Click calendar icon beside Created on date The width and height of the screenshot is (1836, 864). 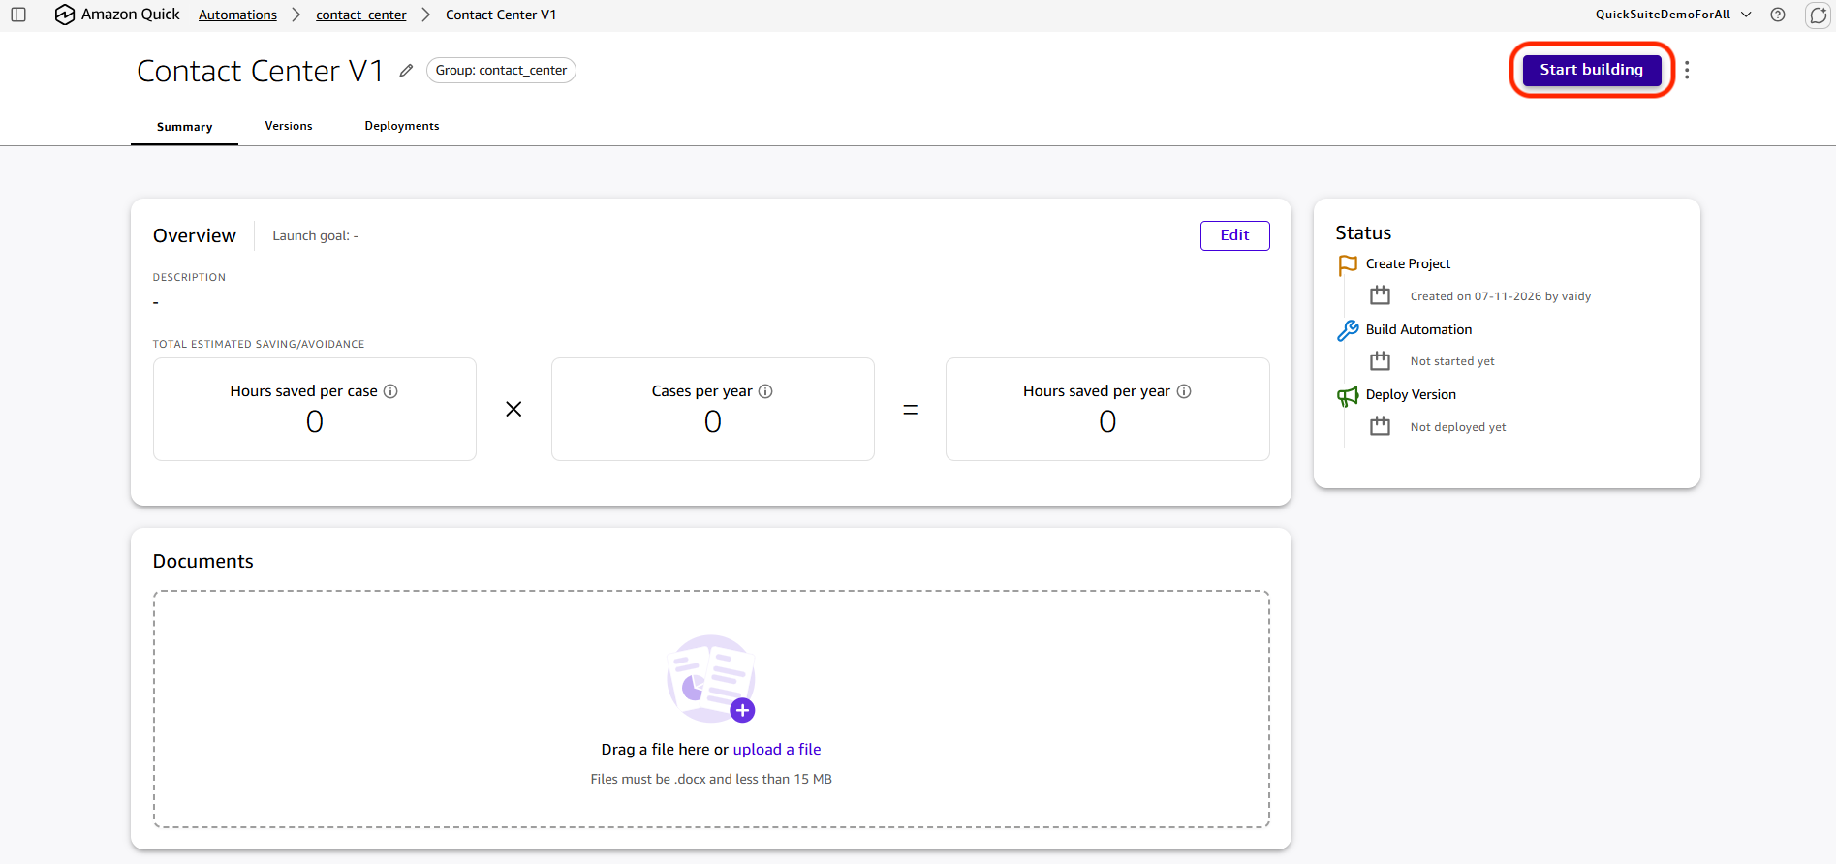click(x=1380, y=295)
